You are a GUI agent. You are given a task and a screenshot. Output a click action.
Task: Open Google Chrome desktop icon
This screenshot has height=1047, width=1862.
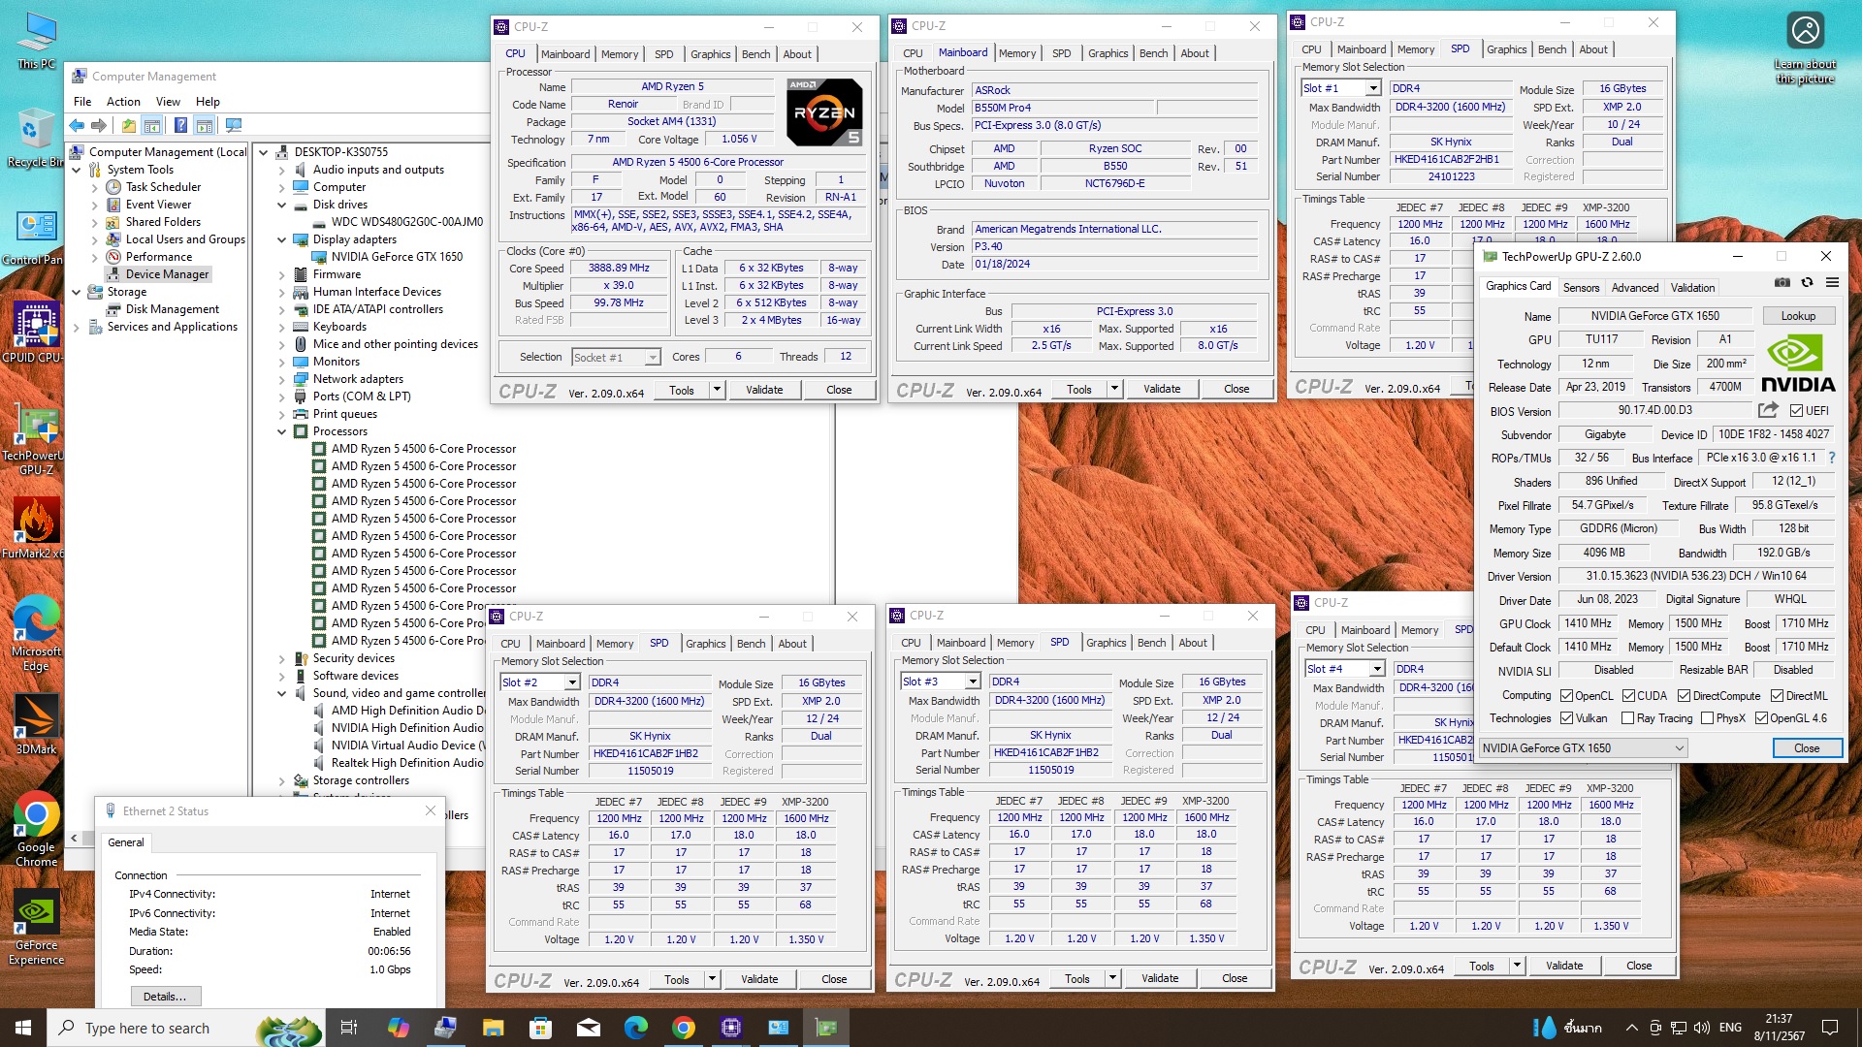pyautogui.click(x=36, y=829)
